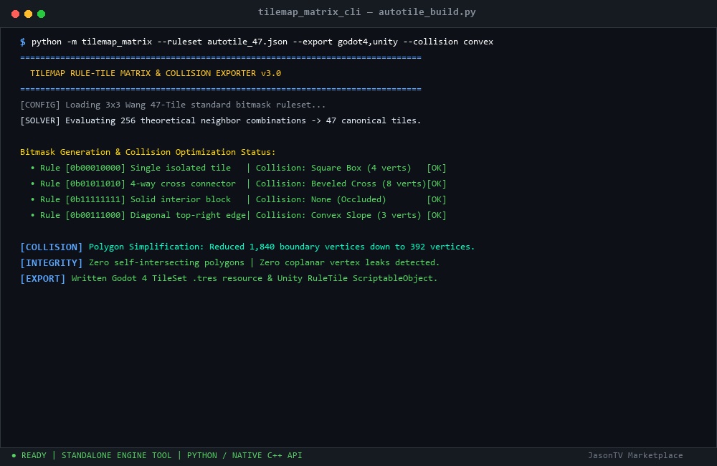
Task: Click the green maximize window button
Action: 41,14
